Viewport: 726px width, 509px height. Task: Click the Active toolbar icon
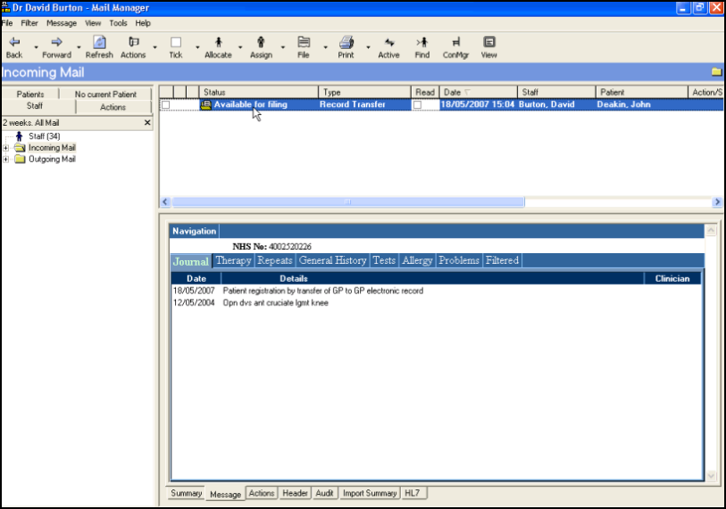coord(388,42)
